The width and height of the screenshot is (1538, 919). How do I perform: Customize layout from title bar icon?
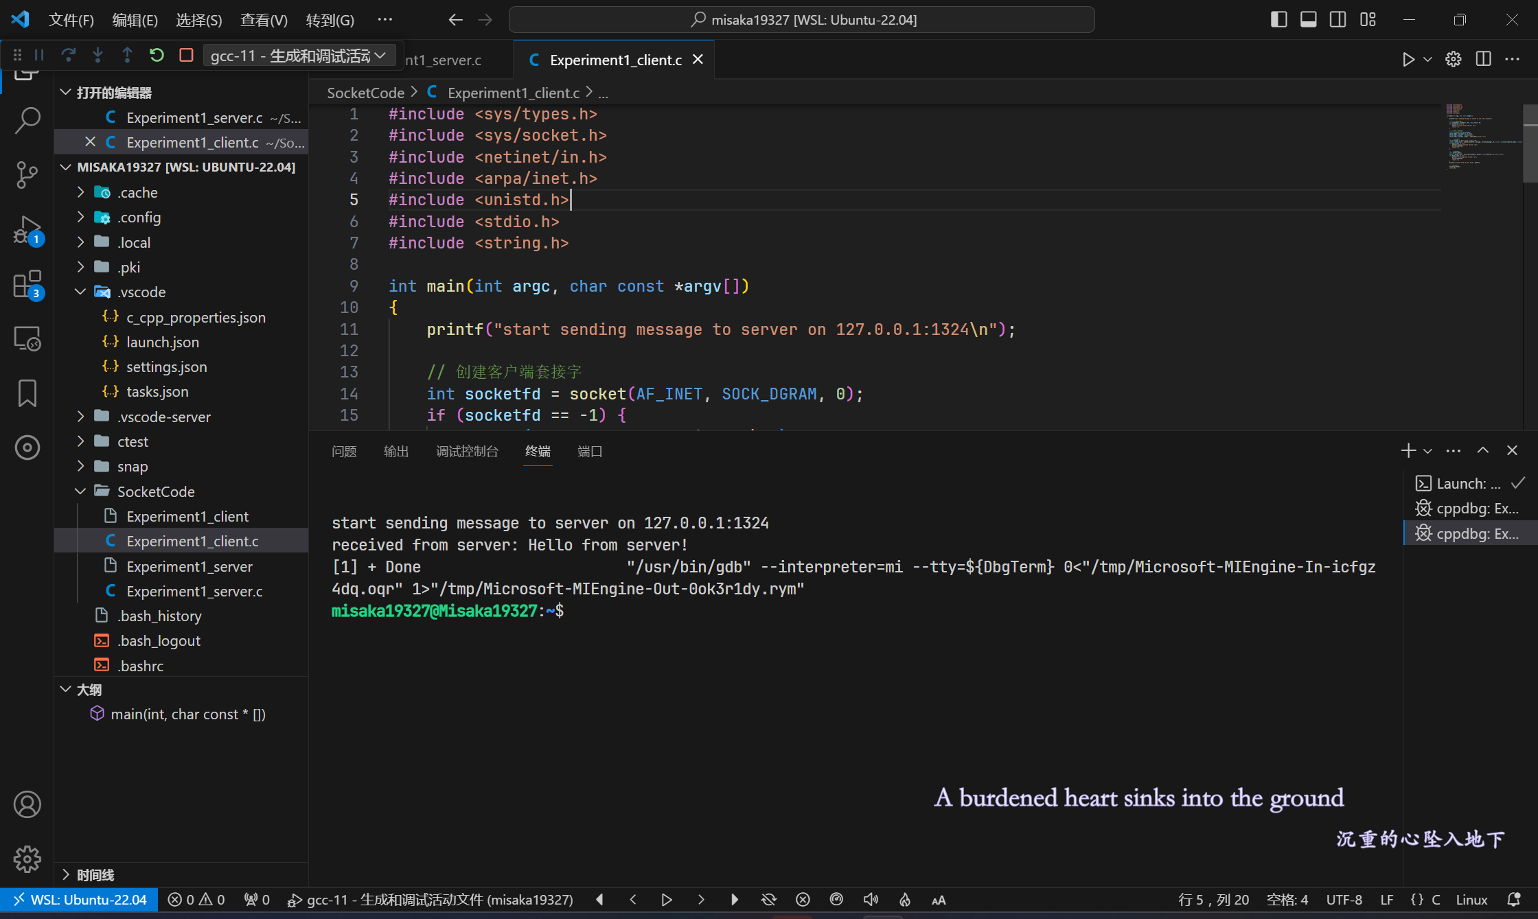(1368, 20)
